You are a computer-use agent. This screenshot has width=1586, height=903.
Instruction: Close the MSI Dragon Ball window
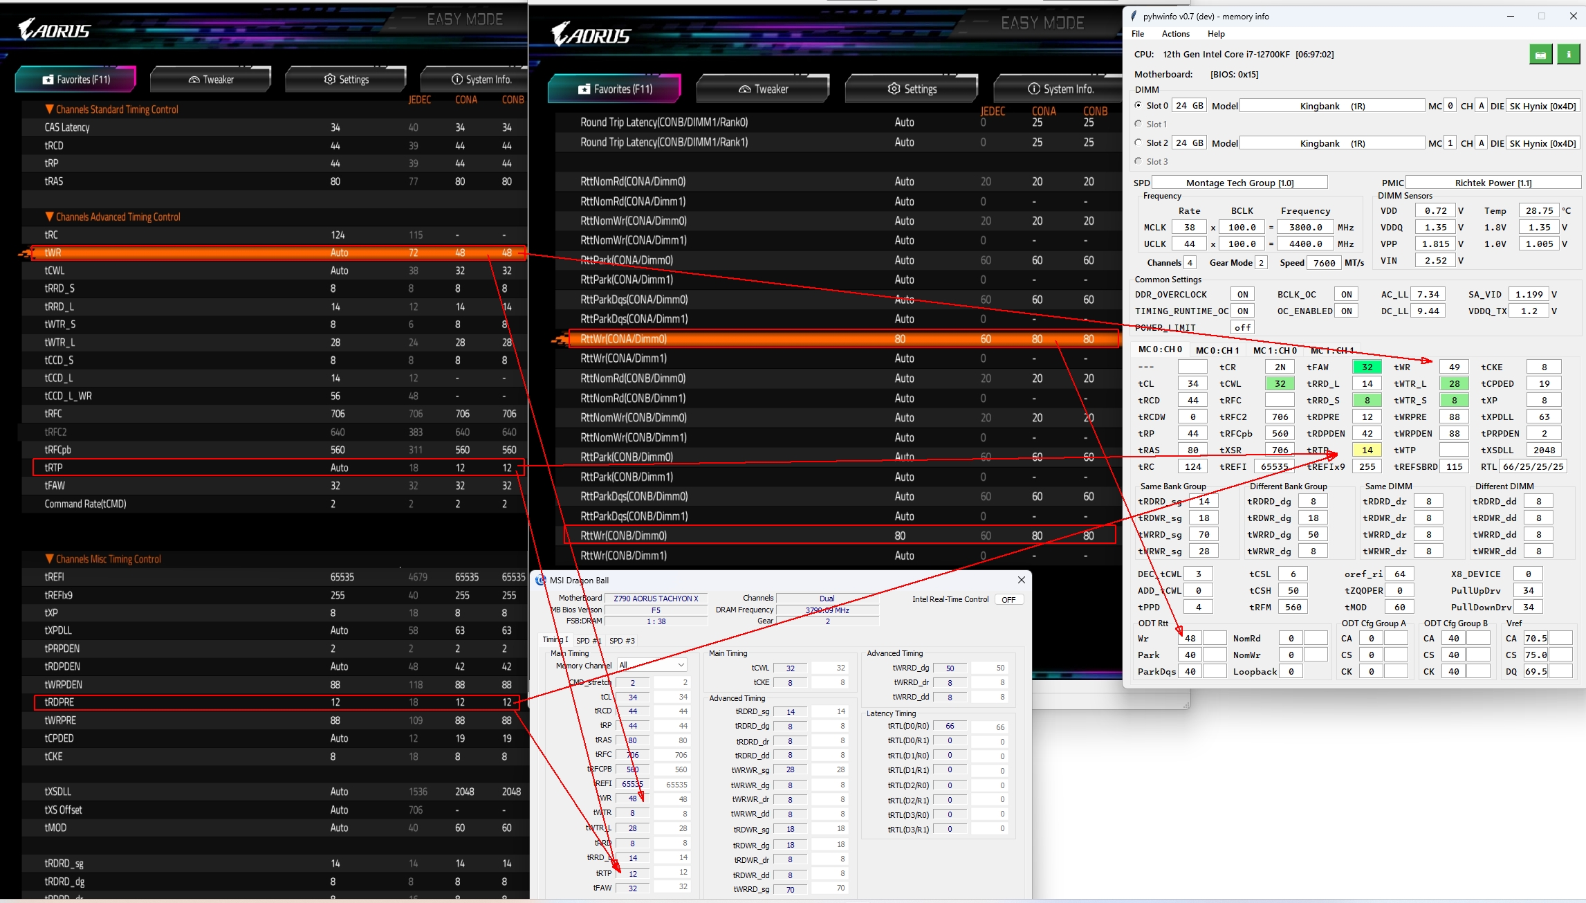pos(1021,580)
